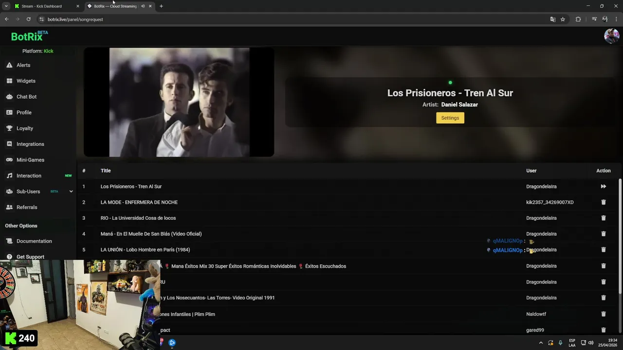The image size is (623, 350).
Task: Delete the Mana Éxitos Mix 30 request
Action: pos(604,266)
